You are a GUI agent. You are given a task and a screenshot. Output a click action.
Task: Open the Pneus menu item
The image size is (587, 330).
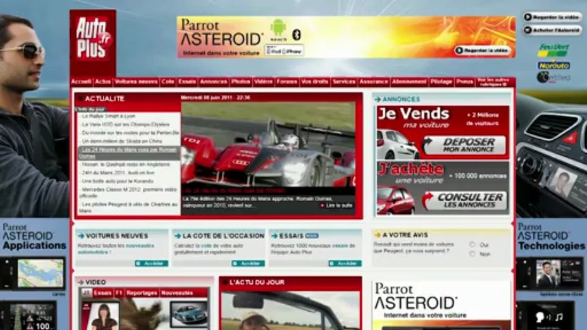coord(465,82)
